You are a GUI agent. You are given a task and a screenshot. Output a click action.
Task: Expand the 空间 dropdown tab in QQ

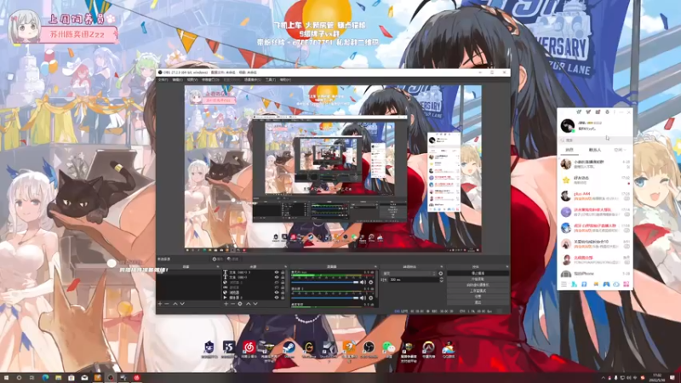coord(621,150)
